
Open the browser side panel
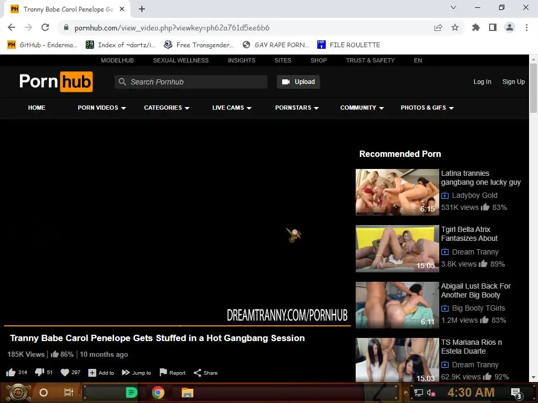coord(493,27)
